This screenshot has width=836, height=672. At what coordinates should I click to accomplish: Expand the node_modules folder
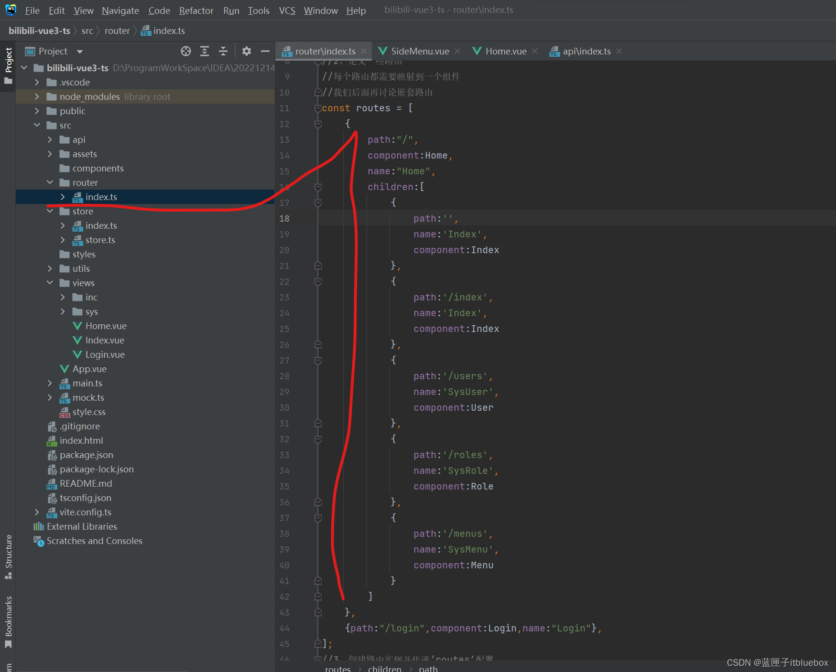(37, 96)
